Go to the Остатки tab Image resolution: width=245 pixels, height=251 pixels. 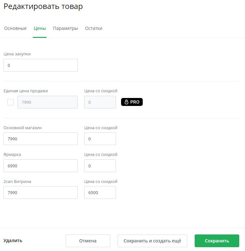(x=94, y=28)
